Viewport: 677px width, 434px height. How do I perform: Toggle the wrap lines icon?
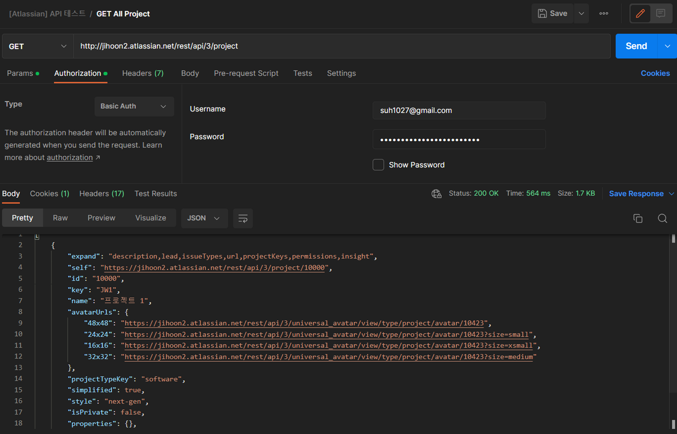tap(243, 218)
